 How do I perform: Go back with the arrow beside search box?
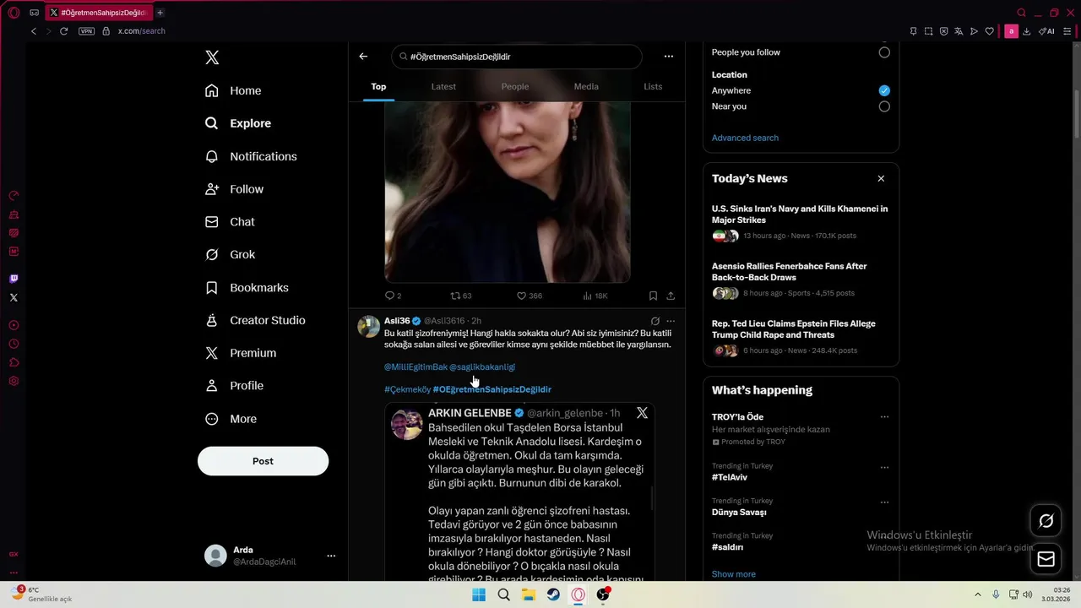(x=363, y=57)
